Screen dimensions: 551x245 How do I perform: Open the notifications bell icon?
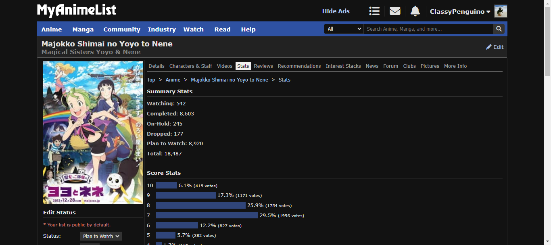tap(415, 11)
